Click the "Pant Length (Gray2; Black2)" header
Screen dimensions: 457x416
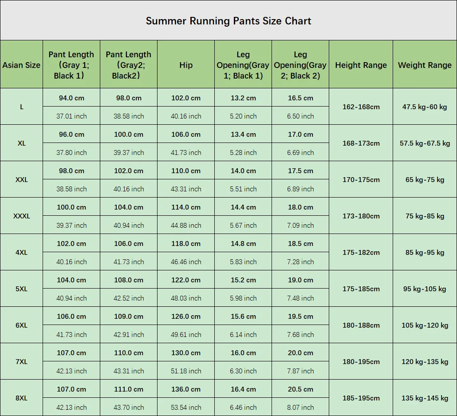129,65
